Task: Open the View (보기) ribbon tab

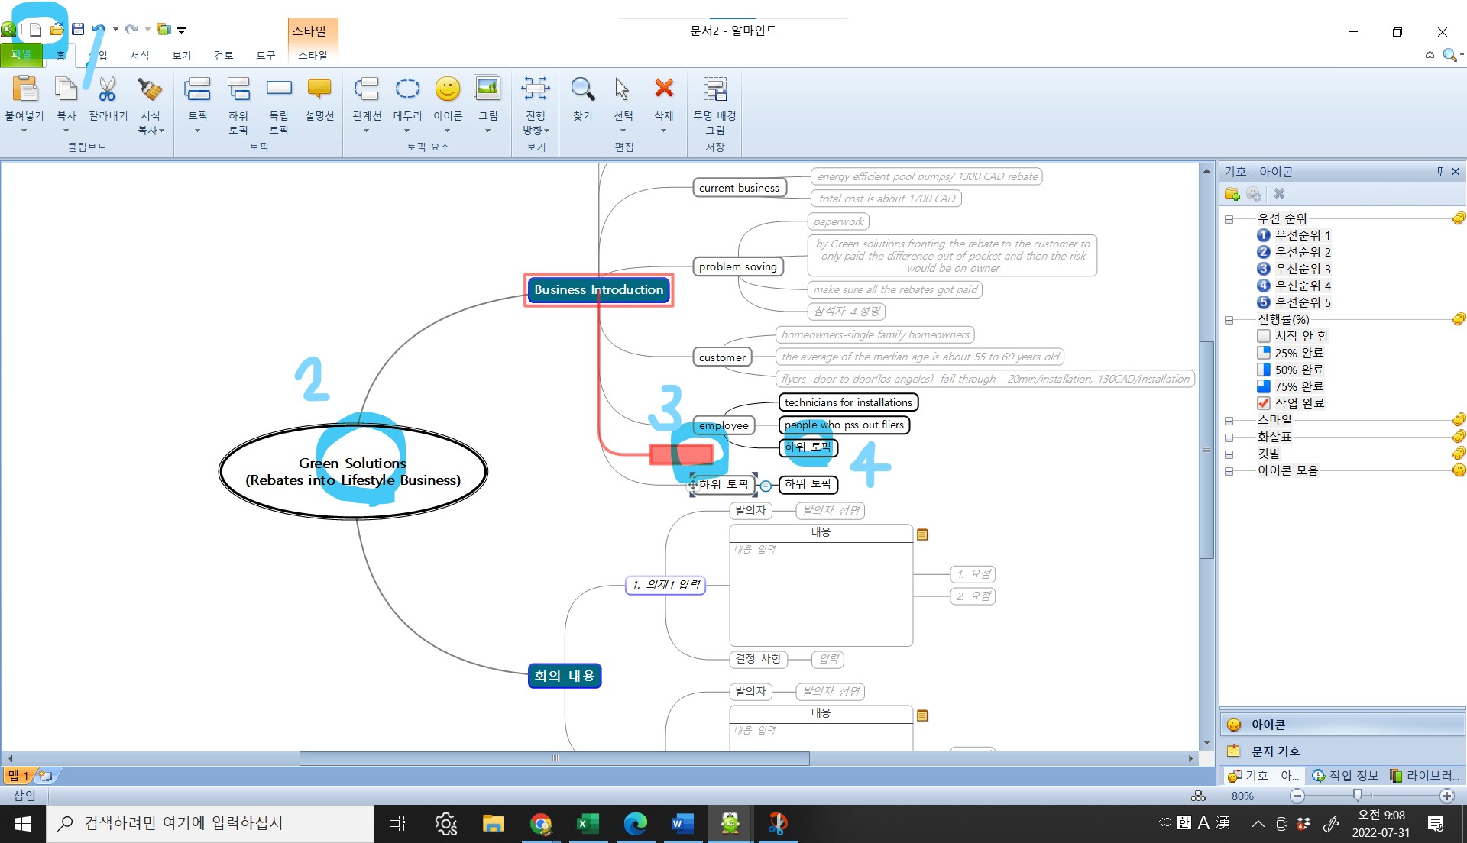Action: 182,55
